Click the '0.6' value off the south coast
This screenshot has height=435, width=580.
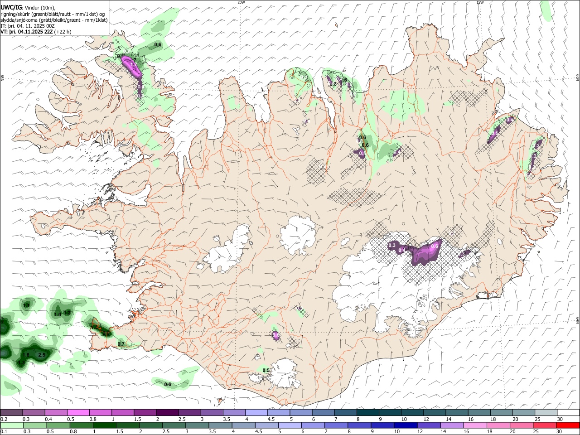168,385
